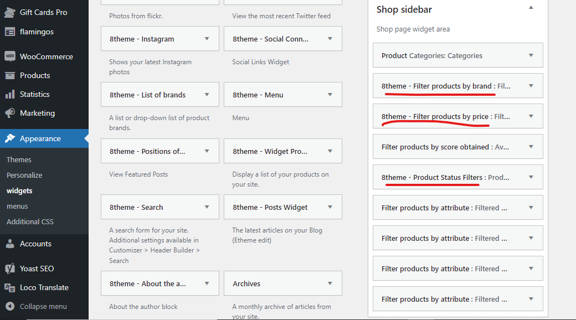Collapse the Shop sidebar panel arrow
The width and height of the screenshot is (576, 320).
(531, 8)
